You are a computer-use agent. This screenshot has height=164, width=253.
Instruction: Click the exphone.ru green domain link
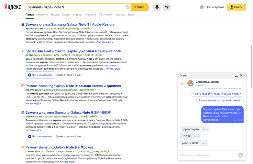click(x=33, y=55)
